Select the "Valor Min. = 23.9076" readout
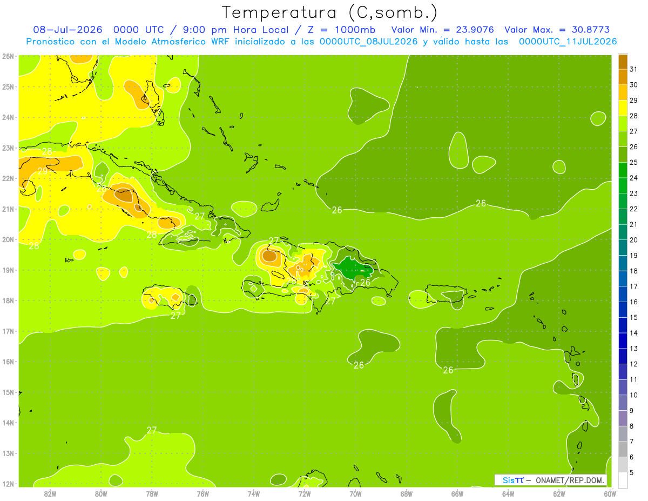Image resolution: width=648 pixels, height=501 pixels. click(x=443, y=30)
